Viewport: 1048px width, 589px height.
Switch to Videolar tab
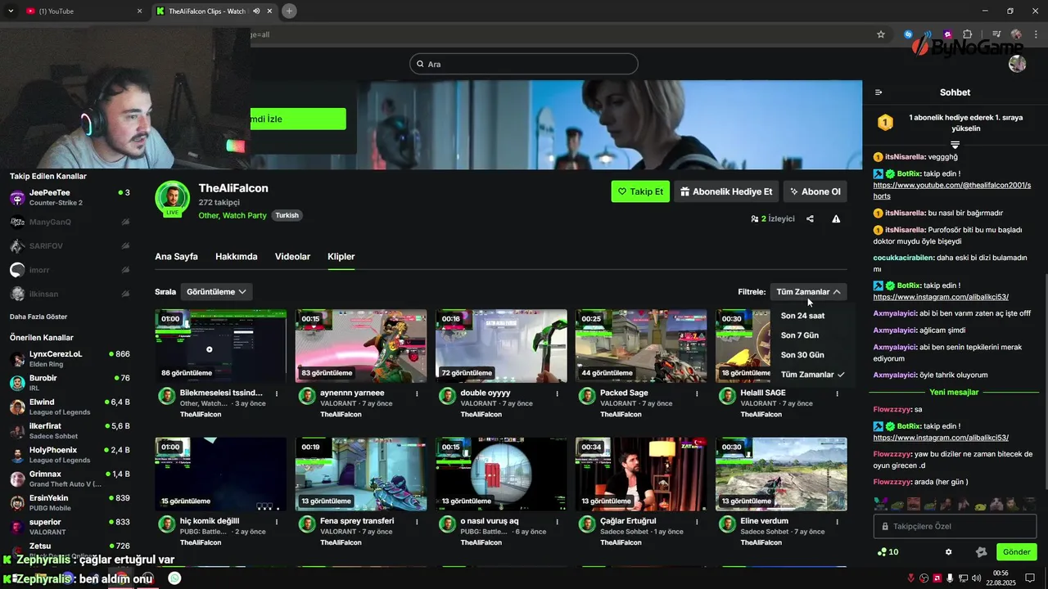pos(292,257)
